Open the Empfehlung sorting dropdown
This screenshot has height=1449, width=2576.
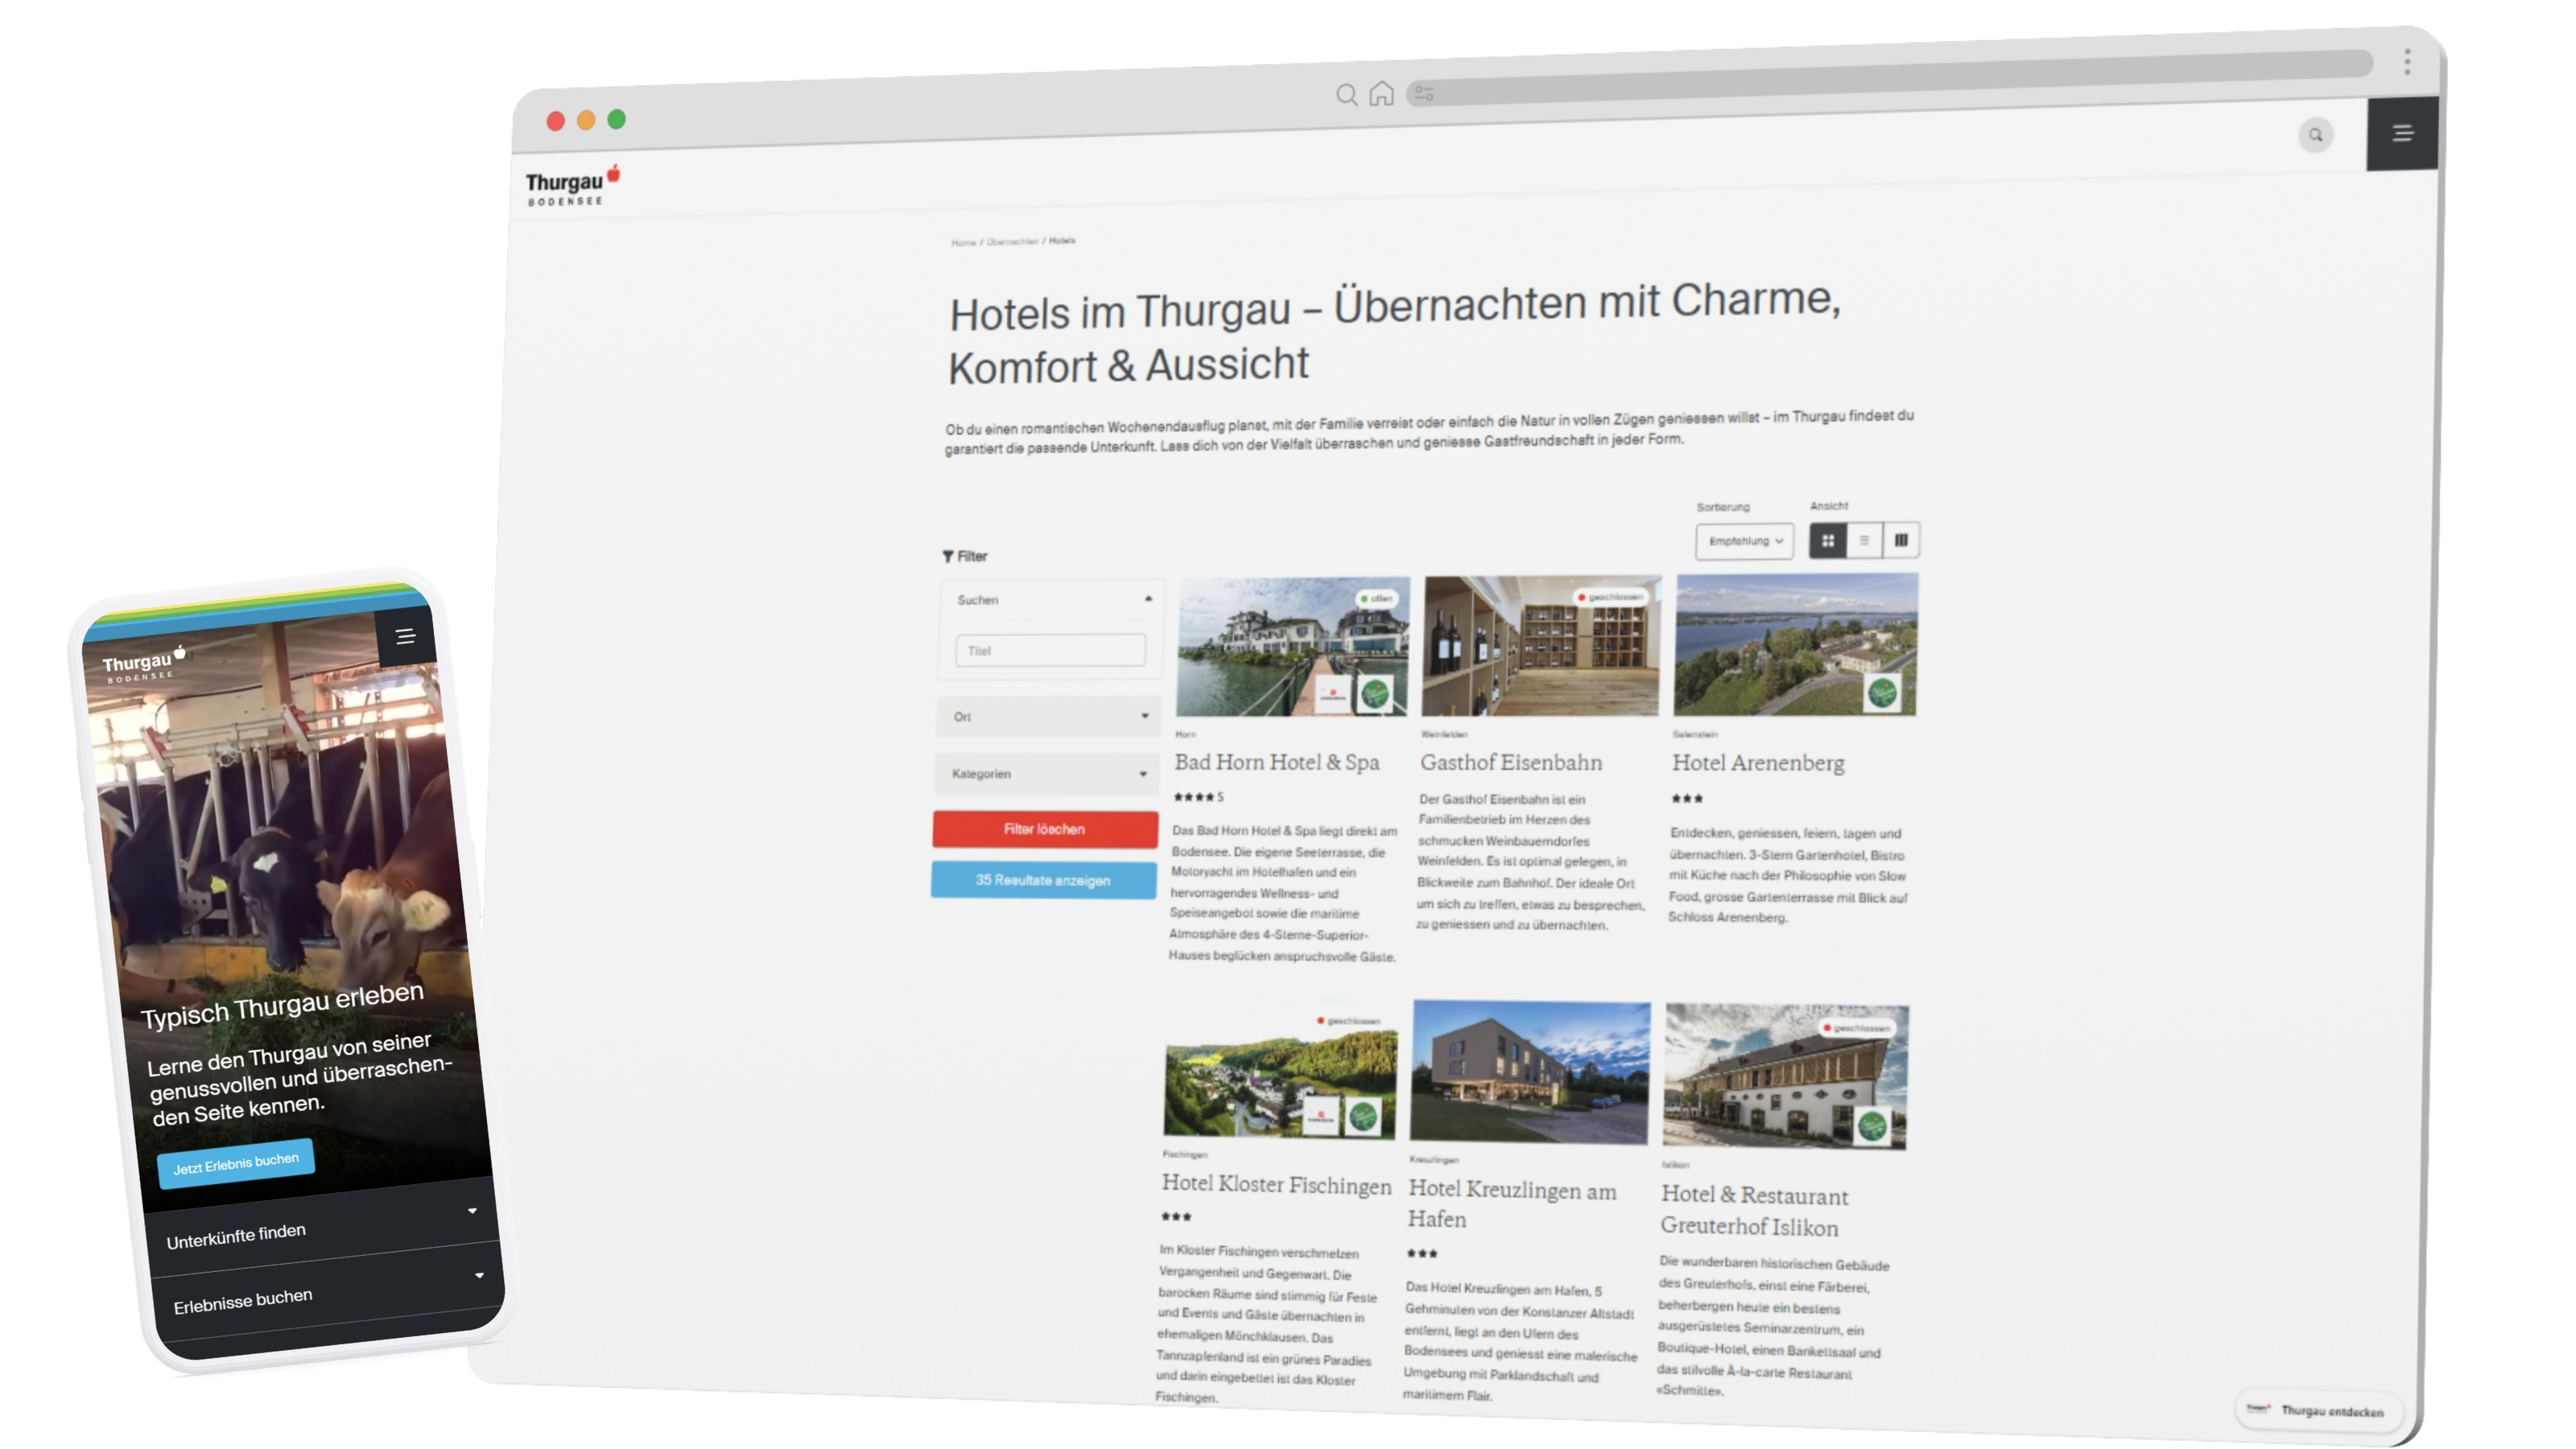1744,541
